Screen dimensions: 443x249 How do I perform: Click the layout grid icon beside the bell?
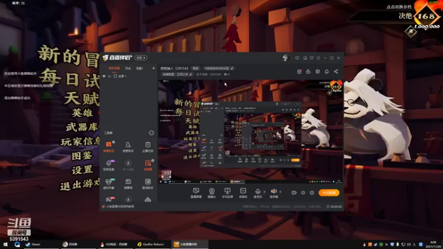pos(317,72)
